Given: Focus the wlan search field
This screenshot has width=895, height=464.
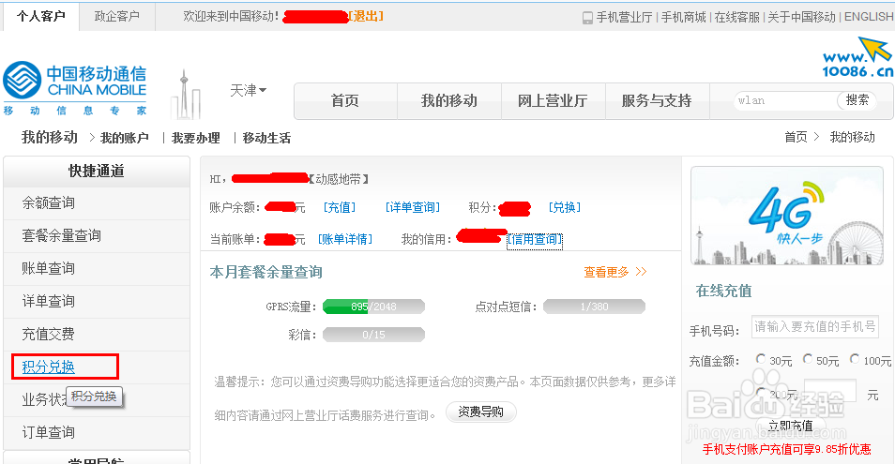Looking at the screenshot, I should tap(785, 100).
